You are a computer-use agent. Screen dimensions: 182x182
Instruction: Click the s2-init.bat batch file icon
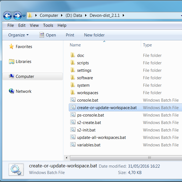click(x=73, y=130)
